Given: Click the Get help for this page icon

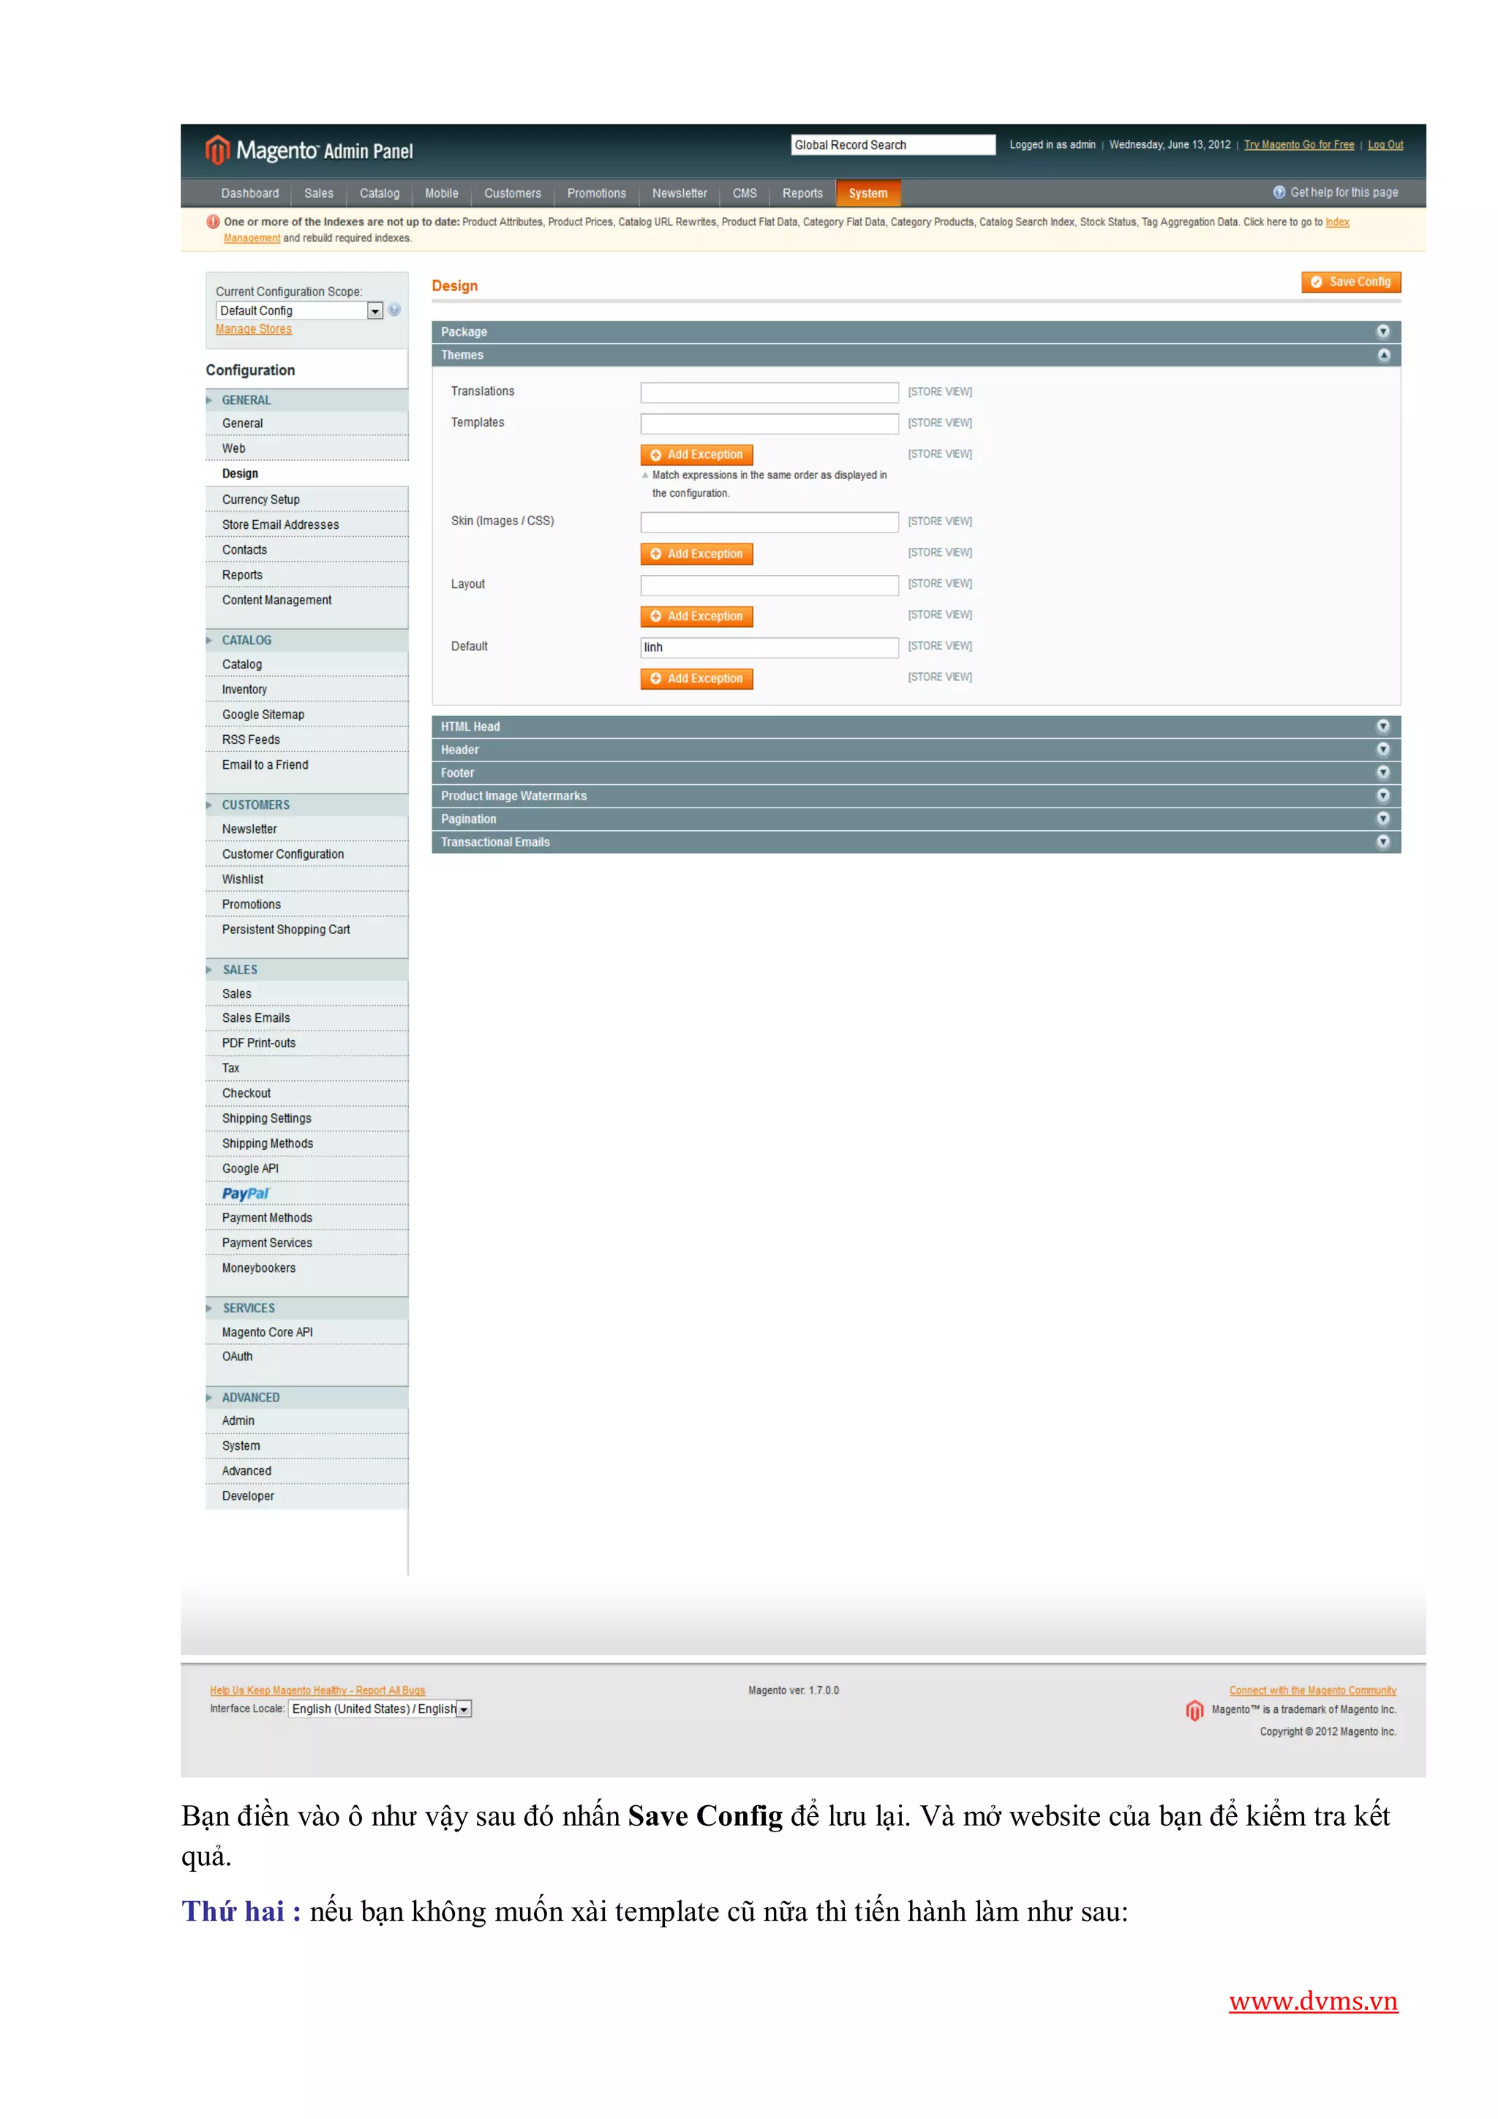Looking at the screenshot, I should (1279, 192).
